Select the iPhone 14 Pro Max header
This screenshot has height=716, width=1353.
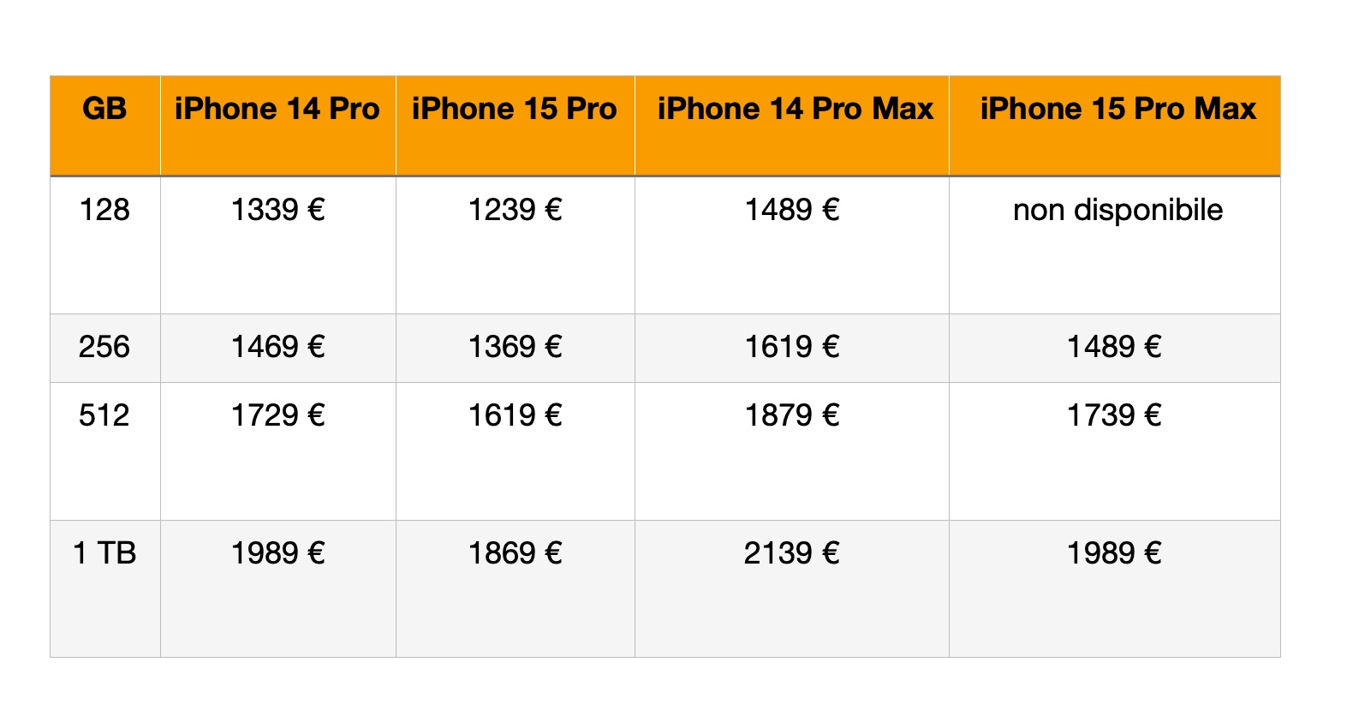click(795, 110)
